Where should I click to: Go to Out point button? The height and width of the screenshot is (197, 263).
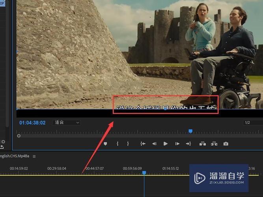coord(188,144)
